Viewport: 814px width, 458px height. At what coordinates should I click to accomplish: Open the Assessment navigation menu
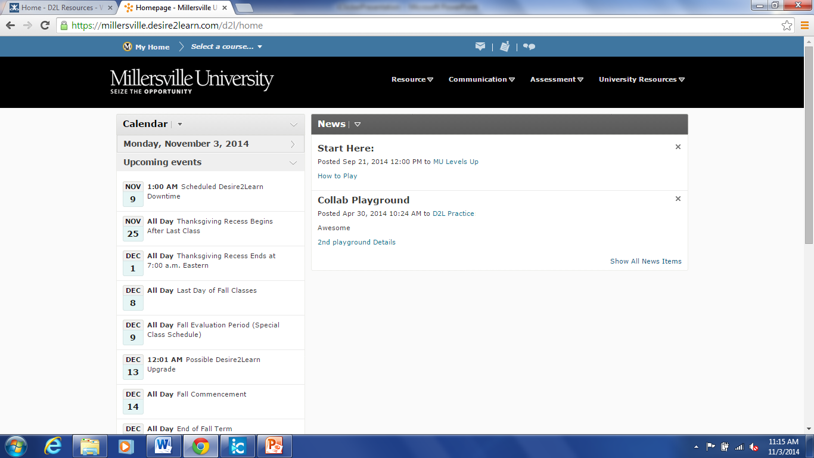point(557,79)
